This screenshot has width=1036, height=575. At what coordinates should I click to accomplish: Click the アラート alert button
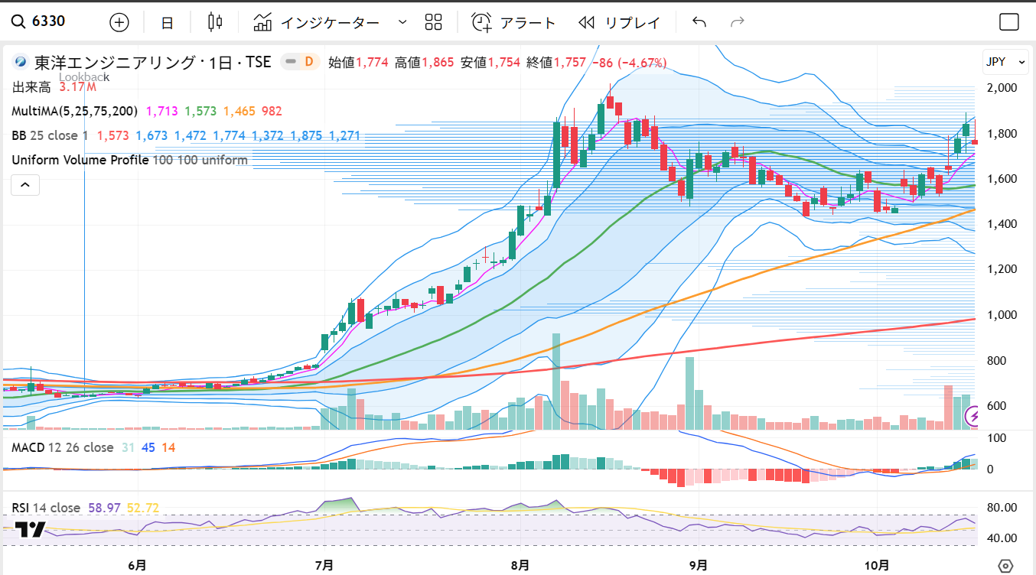coord(513,22)
